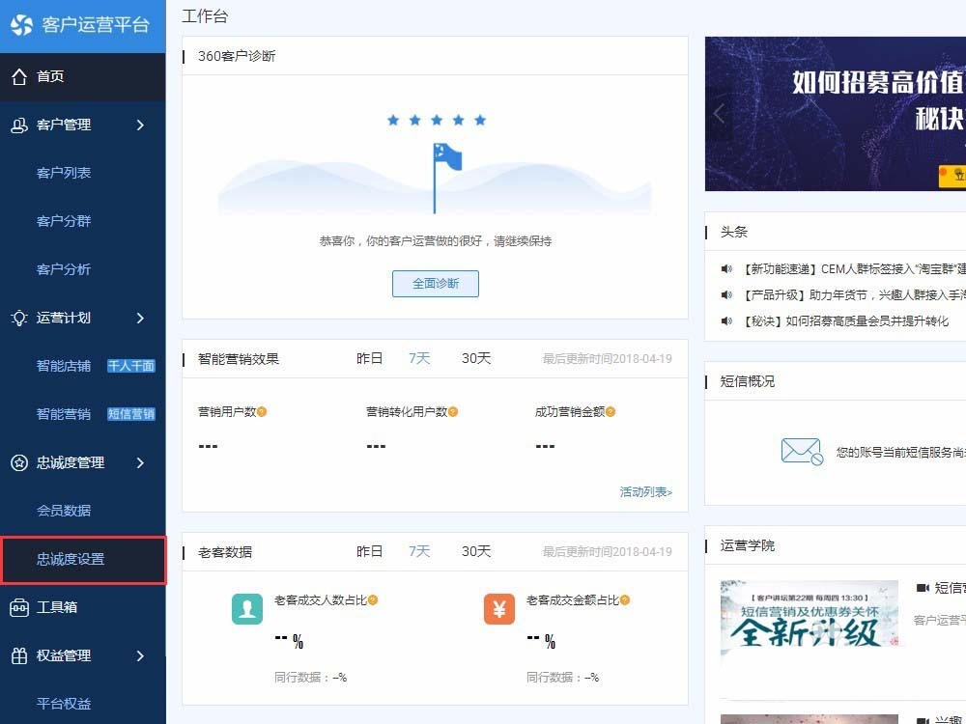Click help icon beside 营销用户数
Viewport: 966px width, 724px height.
pos(262,412)
